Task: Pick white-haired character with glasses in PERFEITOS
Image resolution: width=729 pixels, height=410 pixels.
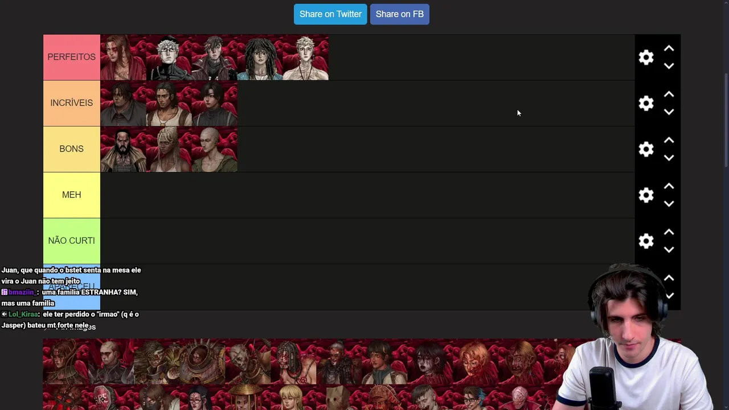Action: (x=169, y=58)
